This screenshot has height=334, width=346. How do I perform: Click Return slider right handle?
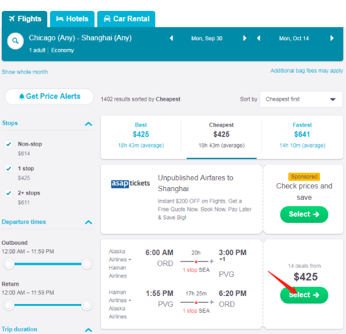(x=86, y=305)
